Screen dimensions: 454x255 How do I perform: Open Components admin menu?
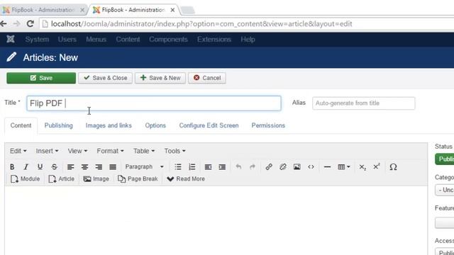pos(168,40)
